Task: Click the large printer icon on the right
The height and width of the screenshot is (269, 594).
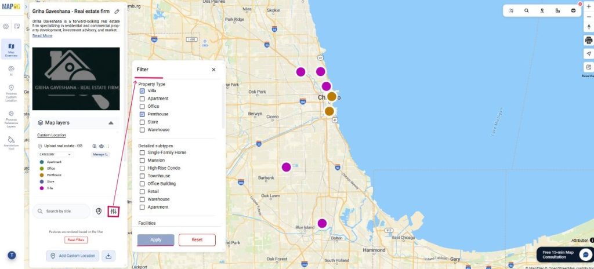Action: pos(589,40)
